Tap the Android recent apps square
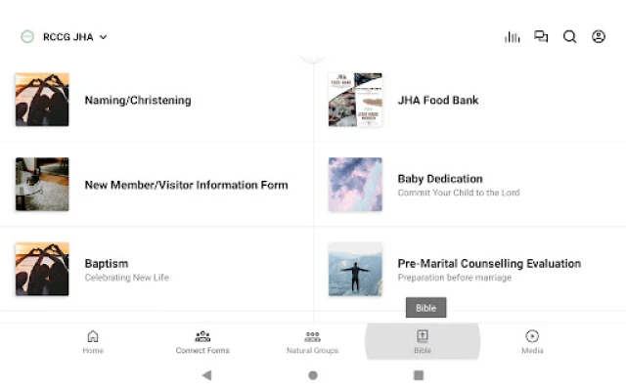The image size is (626, 391). (x=419, y=375)
